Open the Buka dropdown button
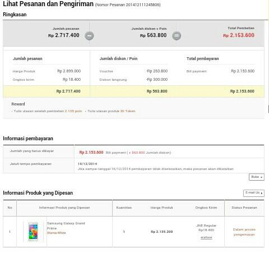Screen dimensions: 269x253 pyautogui.click(x=257, y=177)
